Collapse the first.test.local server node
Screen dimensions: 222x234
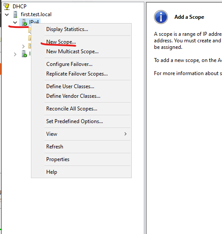(x=7, y=15)
